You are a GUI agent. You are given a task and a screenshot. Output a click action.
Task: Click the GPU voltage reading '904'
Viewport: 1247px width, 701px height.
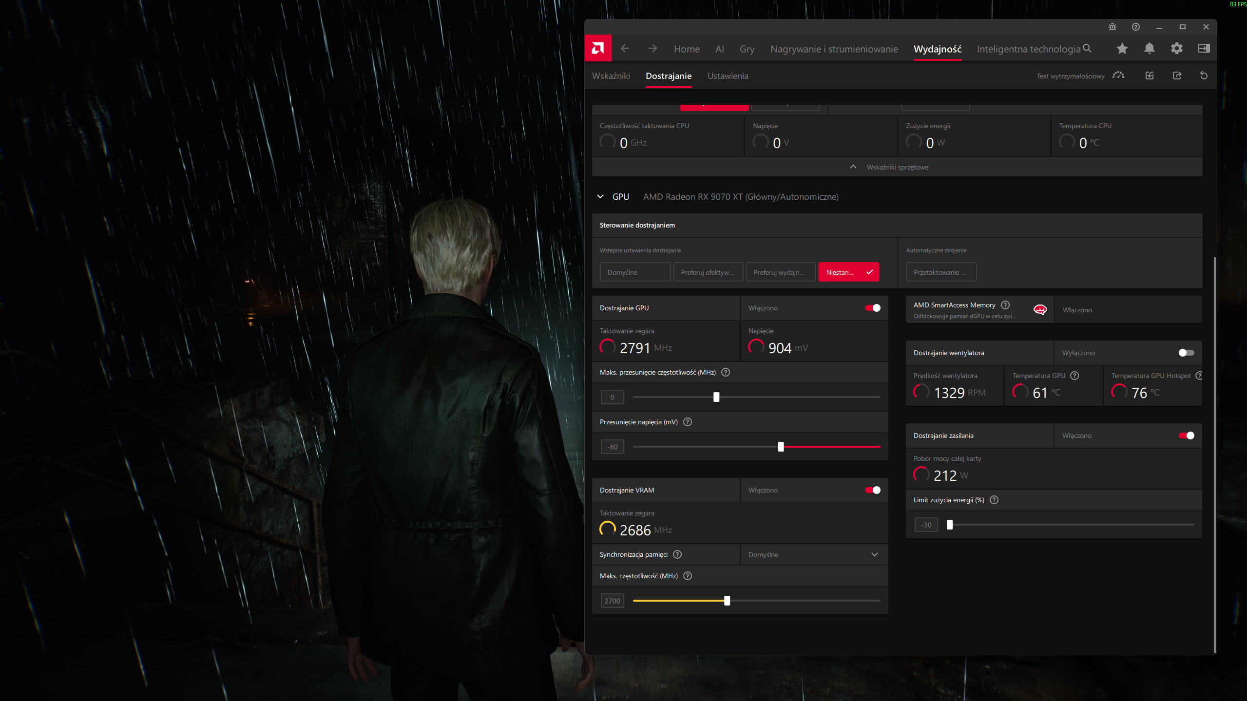pos(780,348)
